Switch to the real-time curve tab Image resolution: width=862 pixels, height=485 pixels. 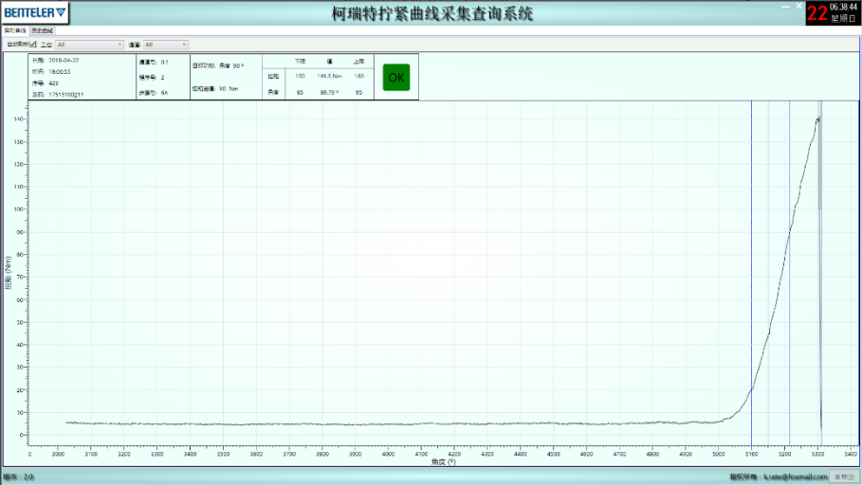tap(15, 30)
